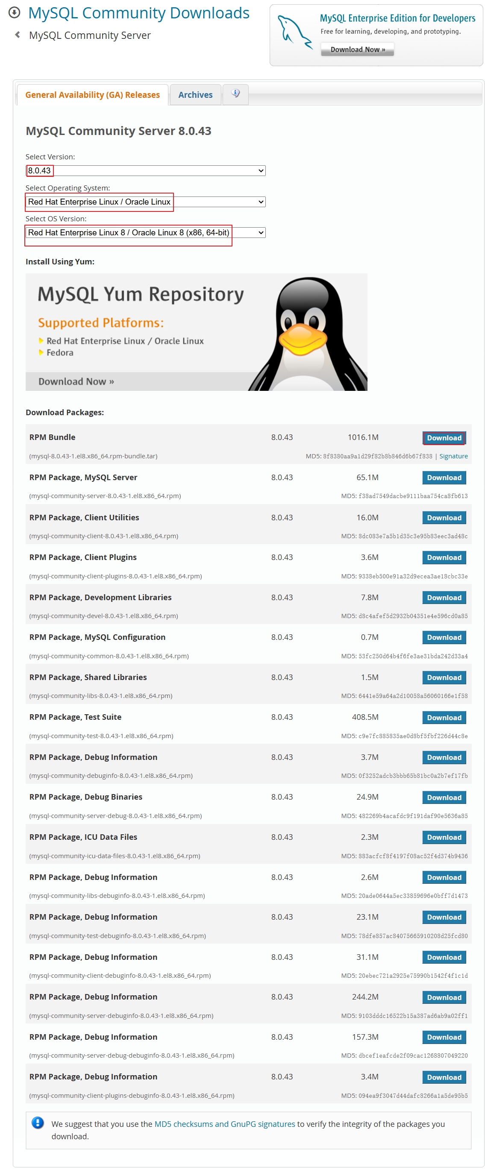This screenshot has height=1170, width=485.
Task: Download RPM Package, MySQL Server
Action: (x=444, y=478)
